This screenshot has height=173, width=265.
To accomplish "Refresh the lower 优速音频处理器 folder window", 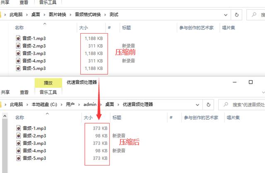I will (208, 105).
